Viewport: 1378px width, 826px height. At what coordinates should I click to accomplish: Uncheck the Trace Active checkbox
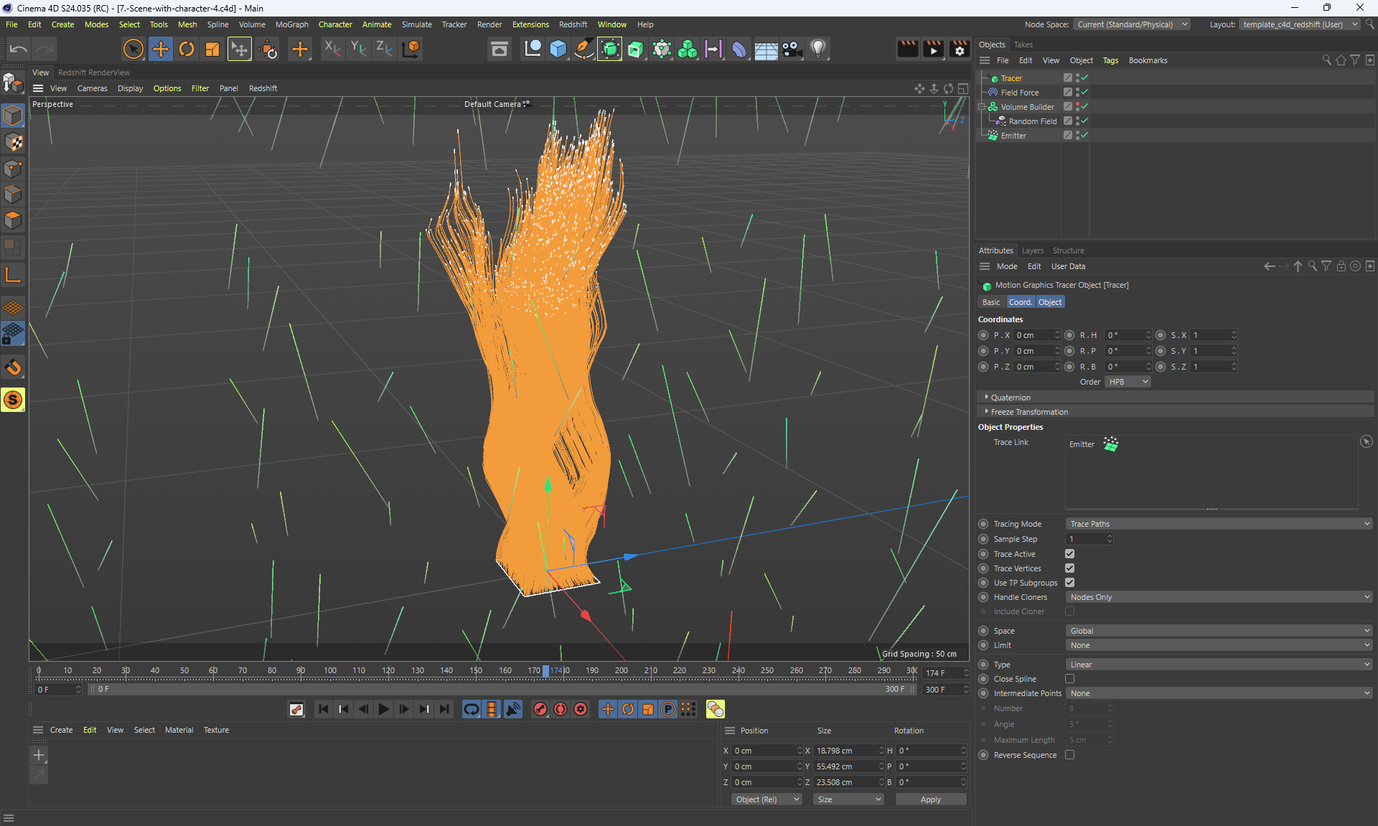[x=1069, y=554]
